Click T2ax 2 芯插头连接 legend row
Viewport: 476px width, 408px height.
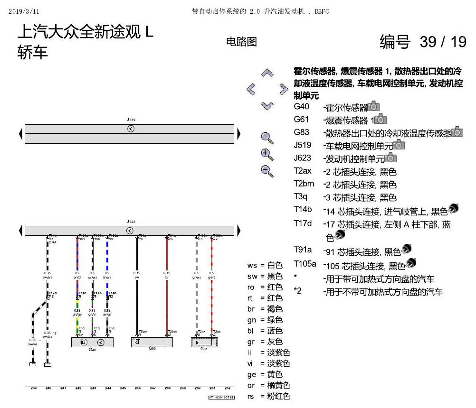pyautogui.click(x=345, y=172)
